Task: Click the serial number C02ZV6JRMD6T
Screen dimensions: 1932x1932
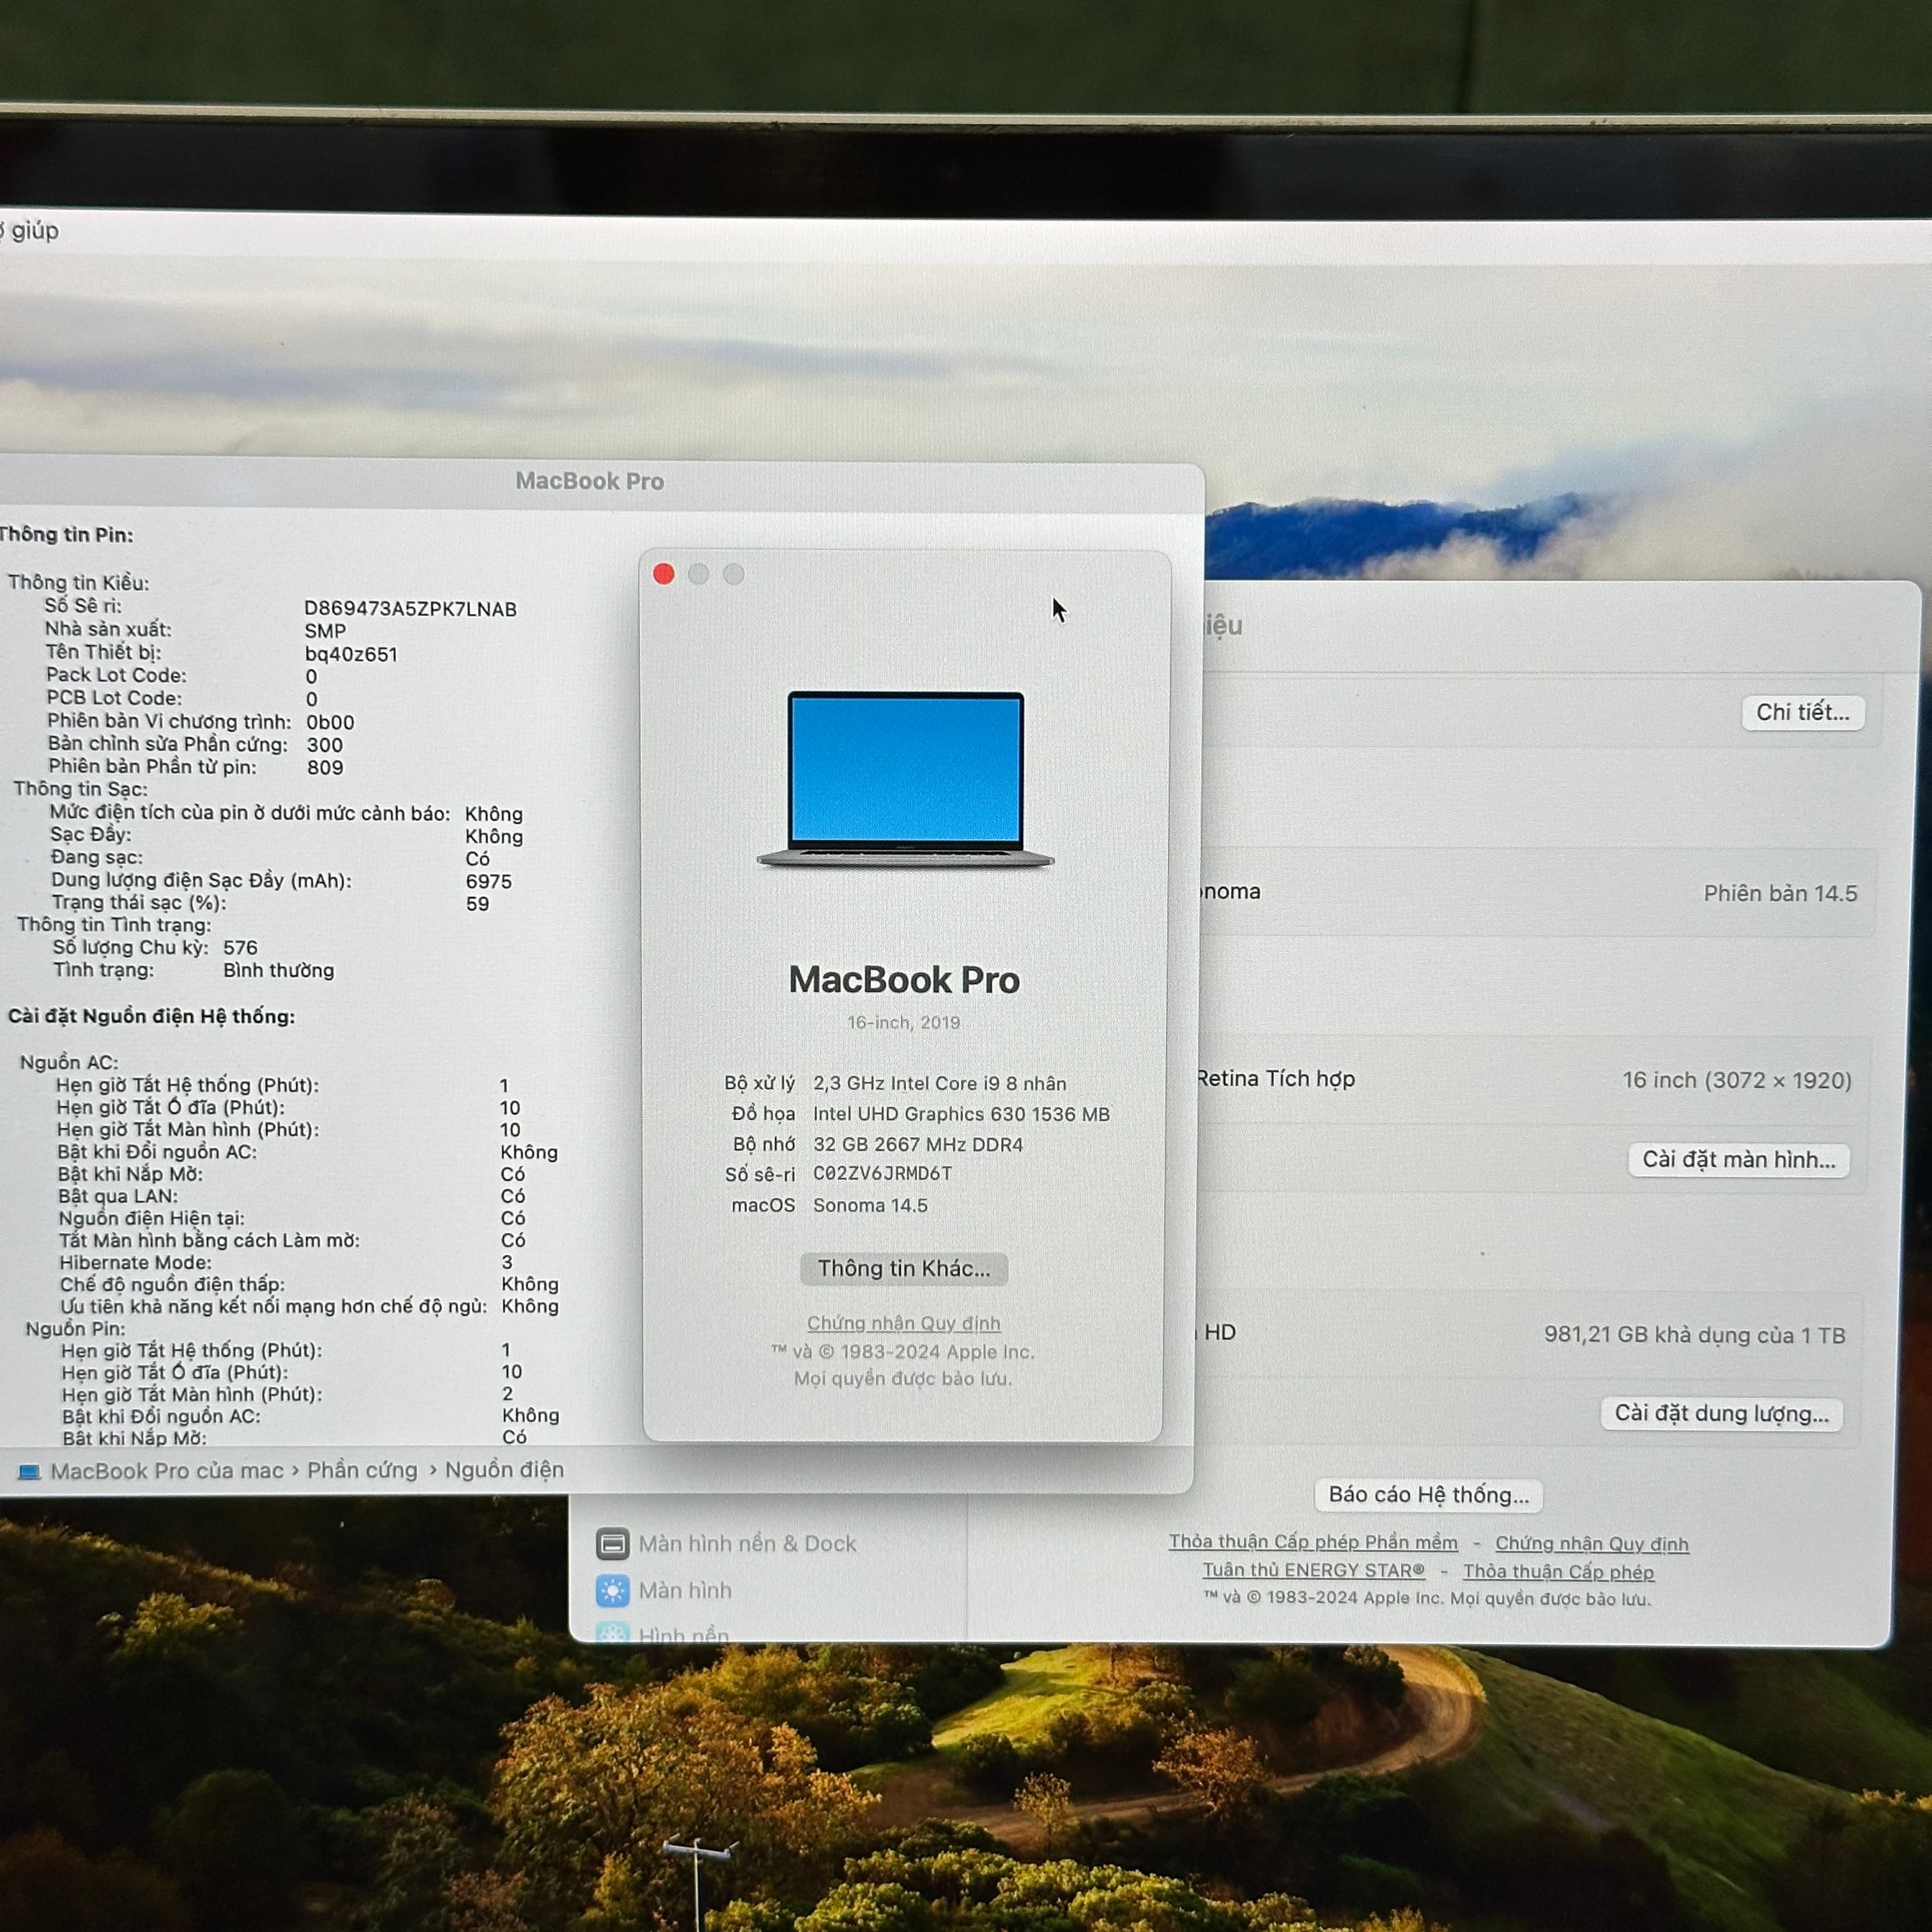Action: point(882,1173)
